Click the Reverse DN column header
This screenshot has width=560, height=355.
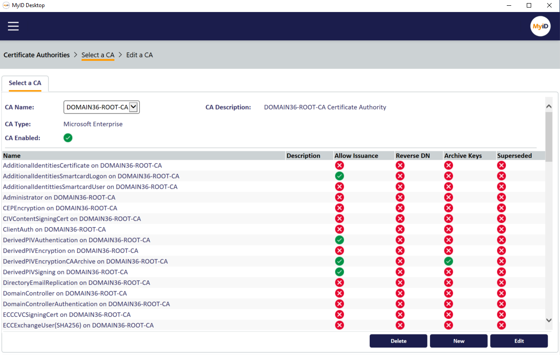pyautogui.click(x=419, y=156)
